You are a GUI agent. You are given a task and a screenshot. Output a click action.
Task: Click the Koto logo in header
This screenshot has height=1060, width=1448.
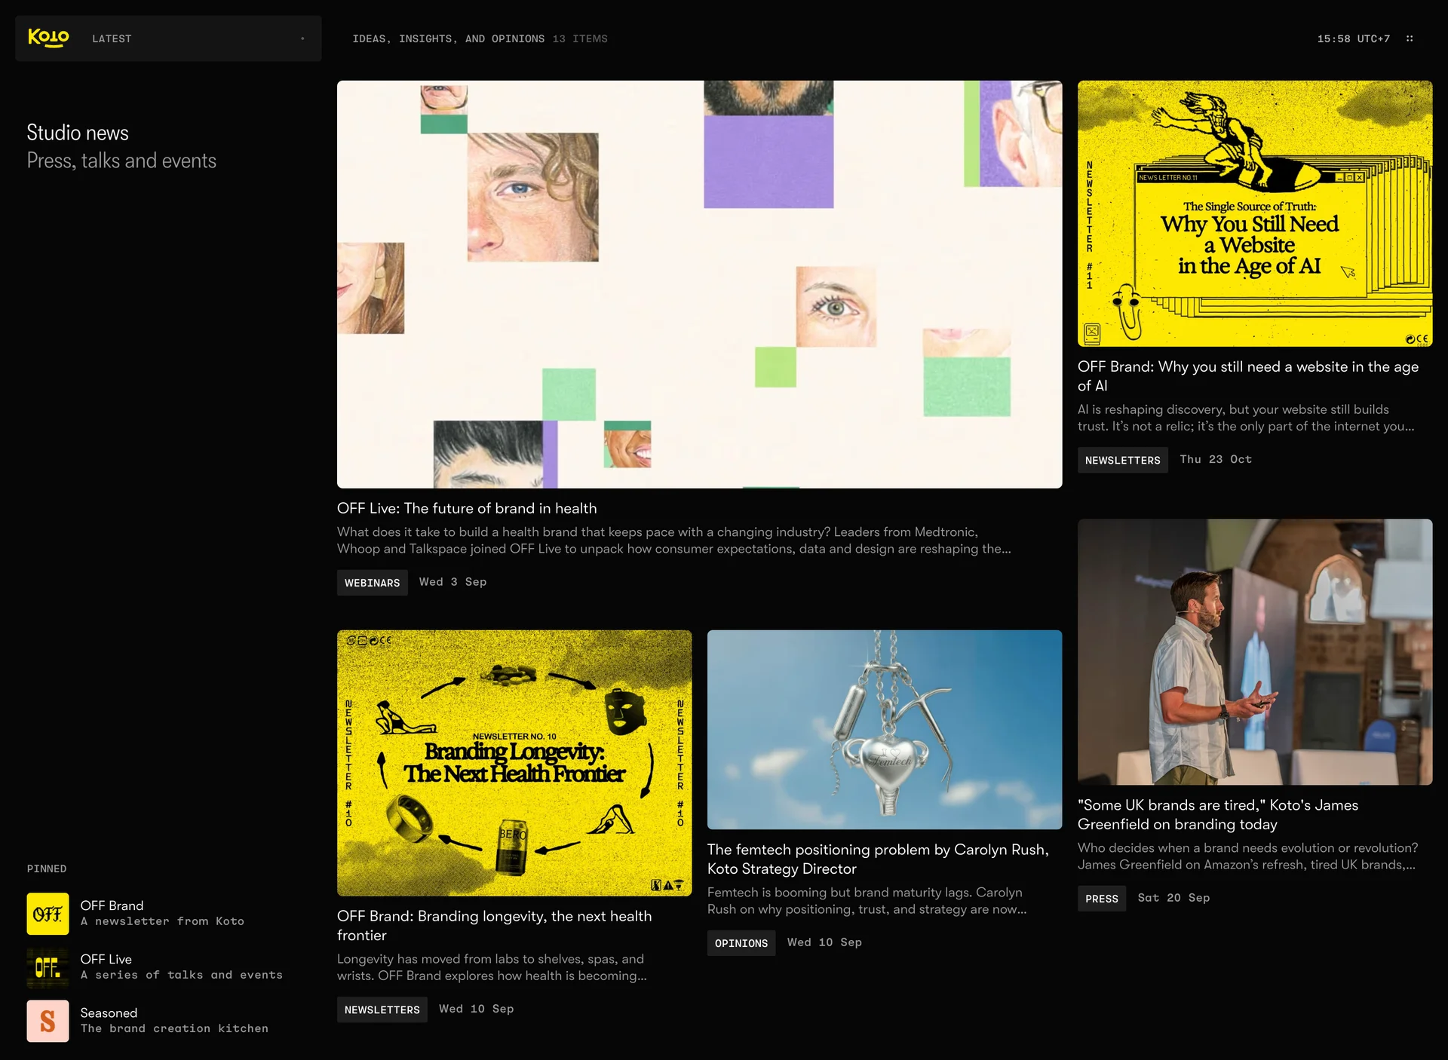[48, 38]
